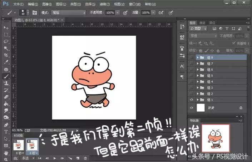Click tablet pressure for opacity icon
252x162 pixels.
pyautogui.click(x=125, y=13)
